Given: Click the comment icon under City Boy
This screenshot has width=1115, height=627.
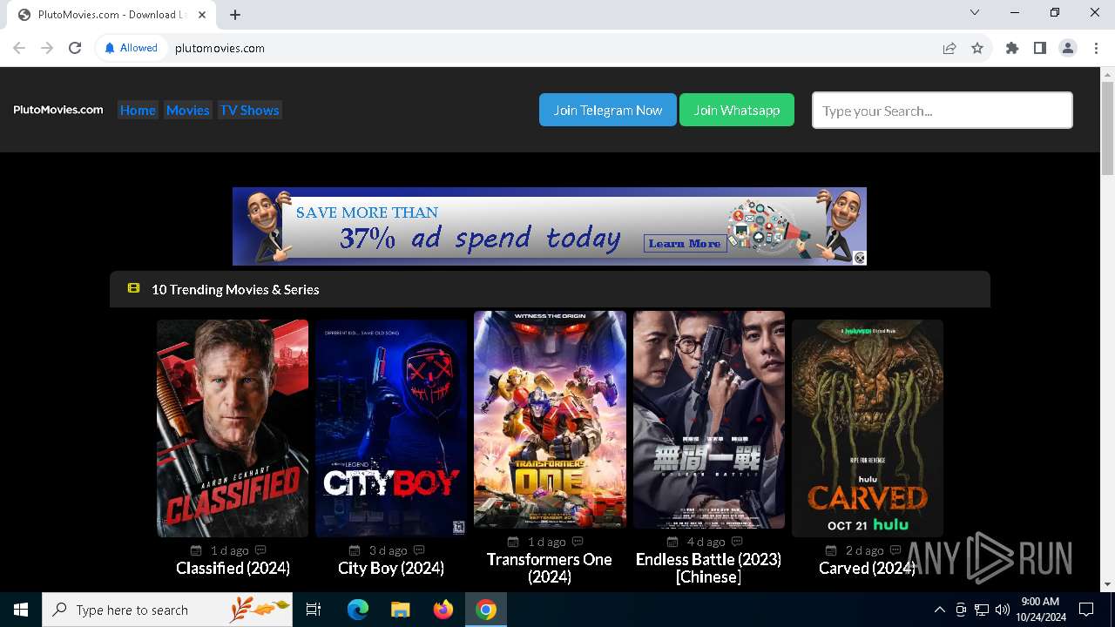Looking at the screenshot, I should 419,550.
